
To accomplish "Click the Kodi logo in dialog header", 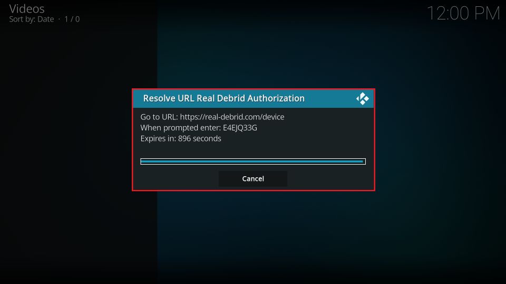I will 363,98.
